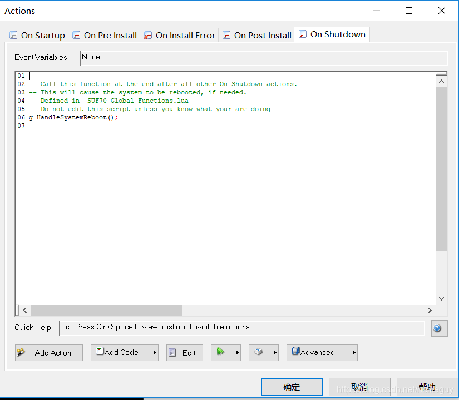
Task: Click the Quick Help tip field
Action: (242, 328)
